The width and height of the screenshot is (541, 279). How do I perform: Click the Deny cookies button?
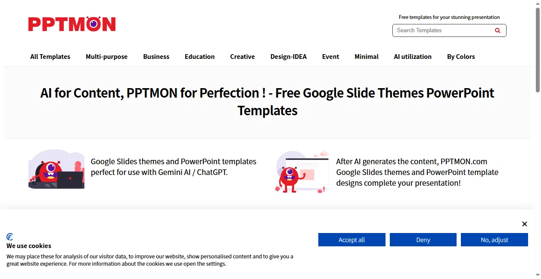click(423, 240)
